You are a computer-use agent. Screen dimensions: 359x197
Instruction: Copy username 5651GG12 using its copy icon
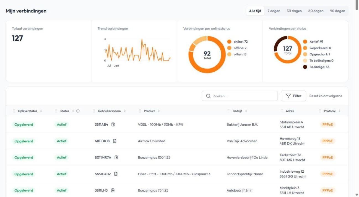(116, 174)
